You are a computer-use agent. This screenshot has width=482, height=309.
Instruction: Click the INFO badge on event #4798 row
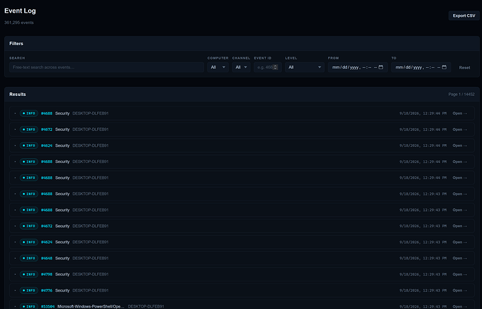(29, 274)
